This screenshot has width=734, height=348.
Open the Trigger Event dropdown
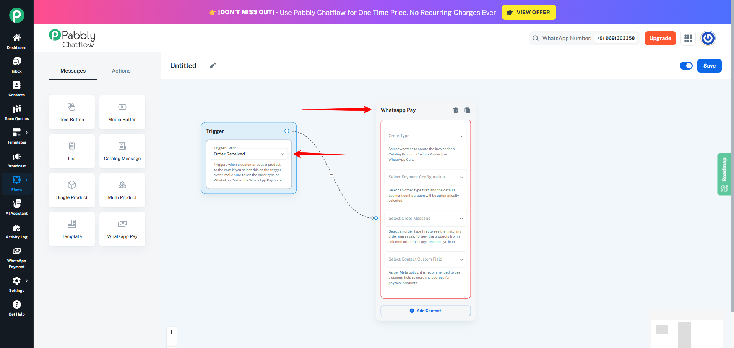249,154
